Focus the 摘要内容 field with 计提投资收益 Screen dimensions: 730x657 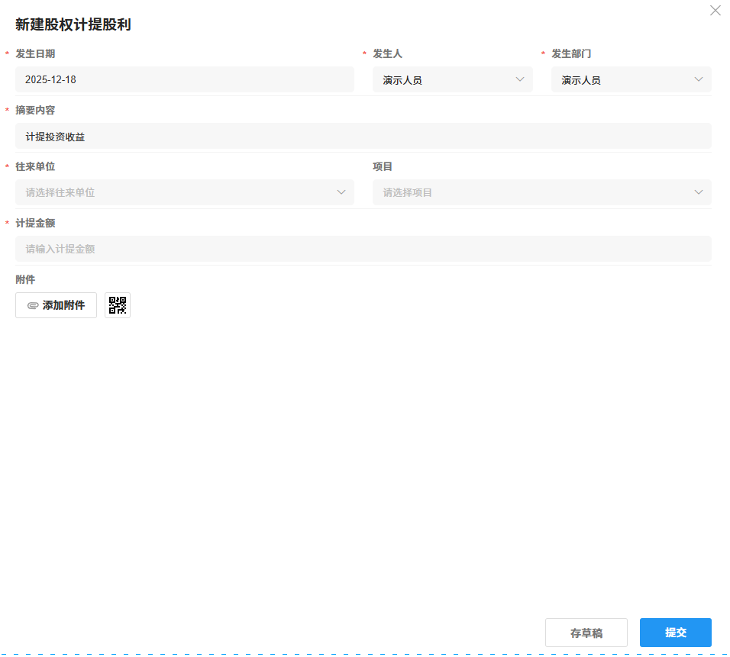point(363,136)
